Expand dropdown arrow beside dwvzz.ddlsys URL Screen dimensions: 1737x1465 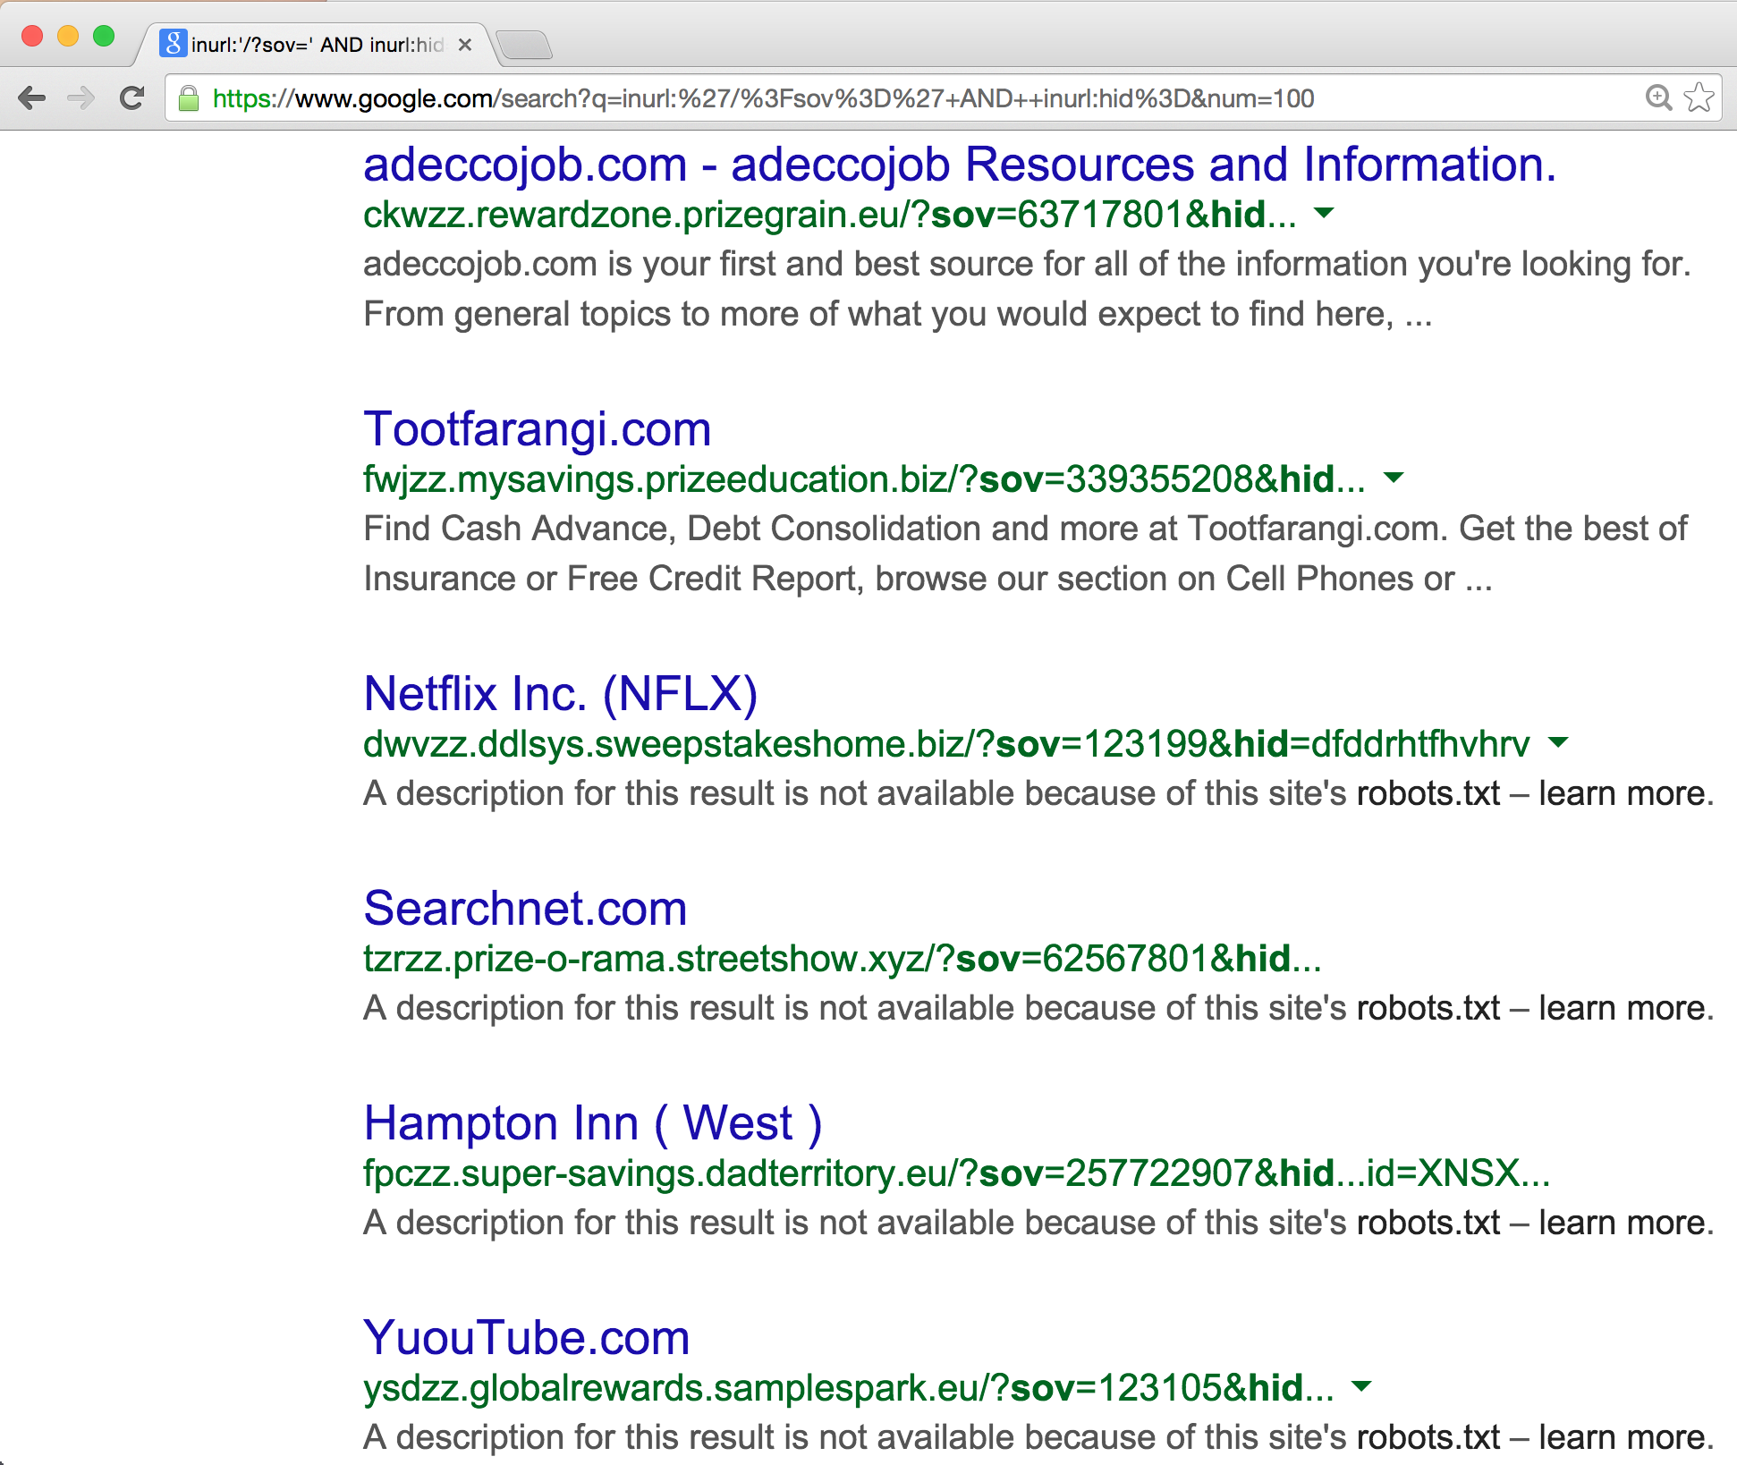(1558, 743)
